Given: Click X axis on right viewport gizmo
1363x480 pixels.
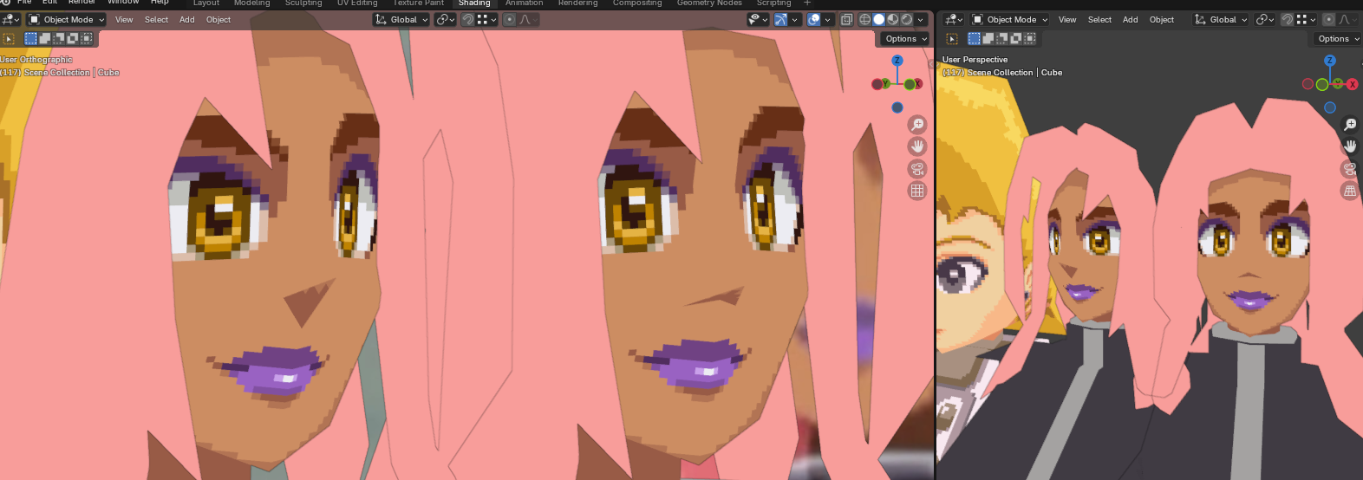Looking at the screenshot, I should pos(1351,84).
